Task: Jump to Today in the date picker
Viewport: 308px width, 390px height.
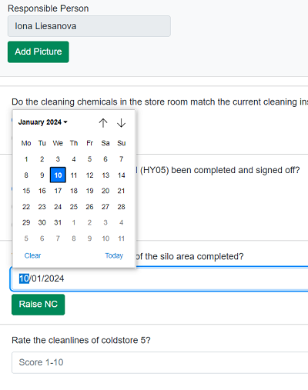Action: coord(114,255)
